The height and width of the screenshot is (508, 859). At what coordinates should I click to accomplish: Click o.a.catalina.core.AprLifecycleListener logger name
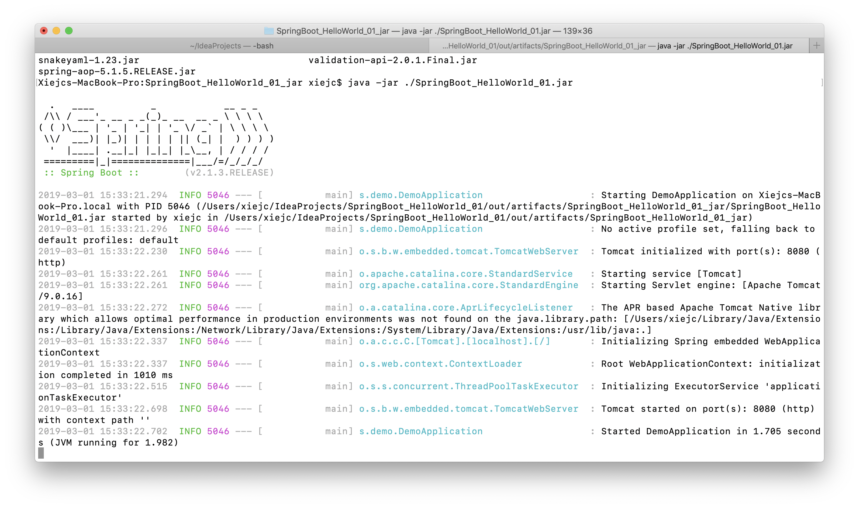point(466,308)
